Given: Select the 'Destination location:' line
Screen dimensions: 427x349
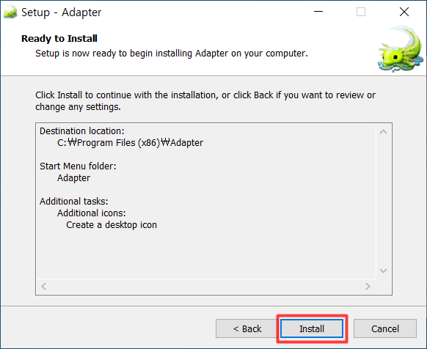Looking at the screenshot, I should pyautogui.click(x=82, y=131).
